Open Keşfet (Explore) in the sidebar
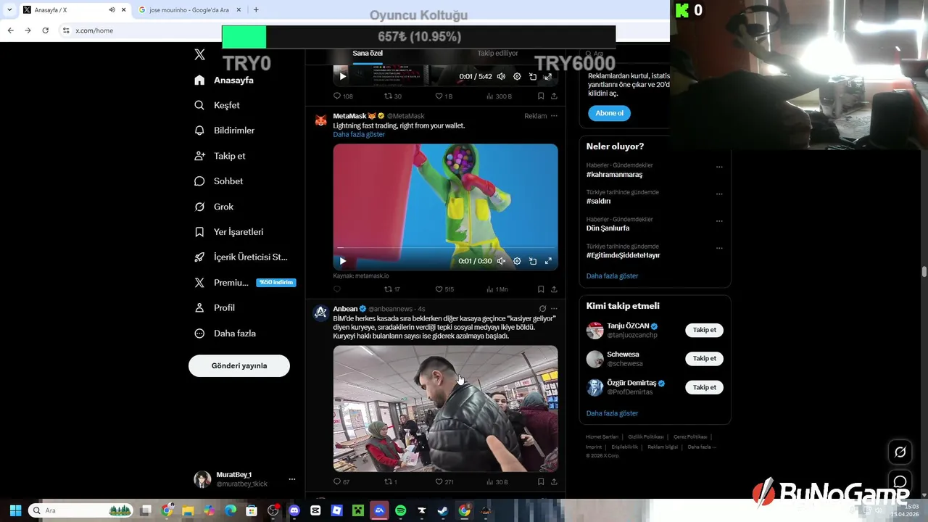 coord(217,105)
